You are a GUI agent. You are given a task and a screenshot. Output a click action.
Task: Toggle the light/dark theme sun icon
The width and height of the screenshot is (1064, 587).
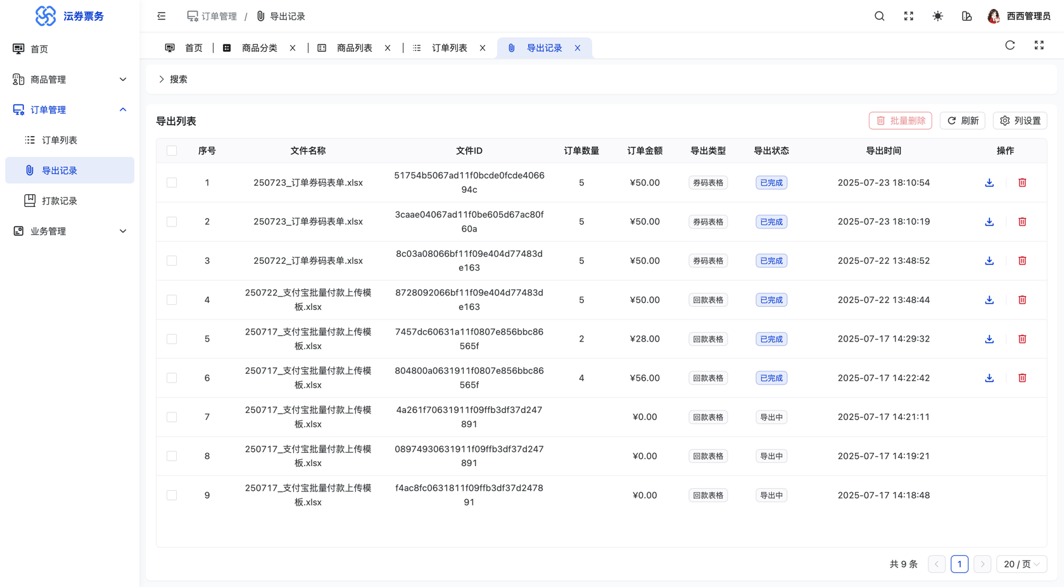[x=937, y=16]
